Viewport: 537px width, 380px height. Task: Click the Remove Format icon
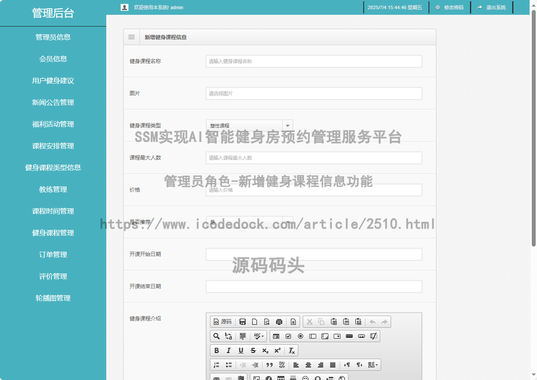pyautogui.click(x=292, y=350)
